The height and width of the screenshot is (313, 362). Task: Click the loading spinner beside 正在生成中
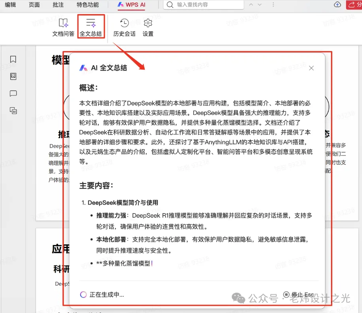coord(83,294)
